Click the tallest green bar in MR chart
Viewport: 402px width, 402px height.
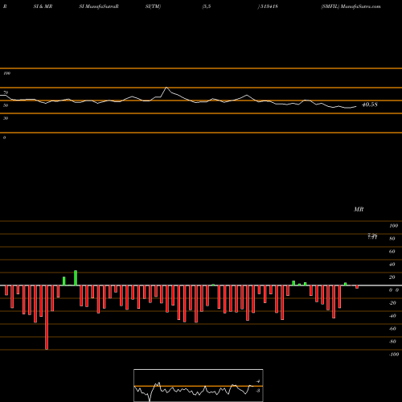[76, 278]
